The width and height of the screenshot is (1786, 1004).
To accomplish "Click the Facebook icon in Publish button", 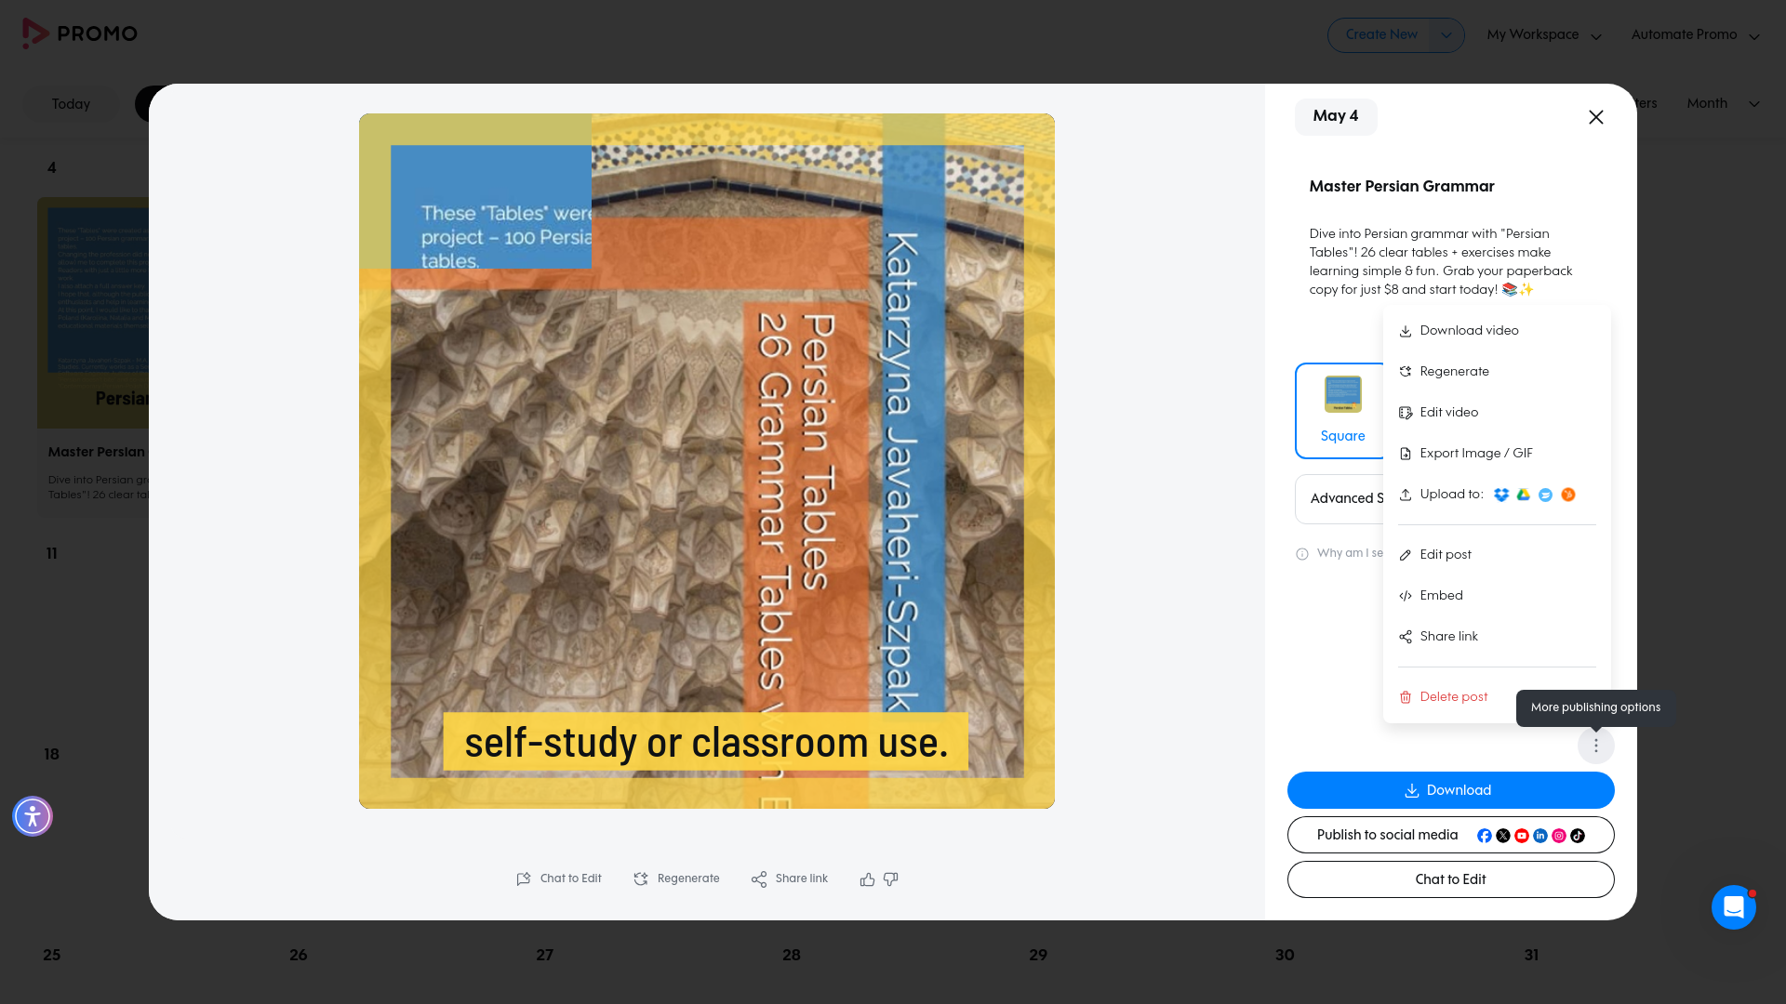I will 1485,836.
